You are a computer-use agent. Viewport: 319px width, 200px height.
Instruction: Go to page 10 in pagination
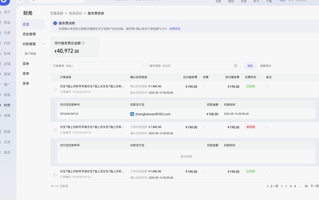coord(306,186)
